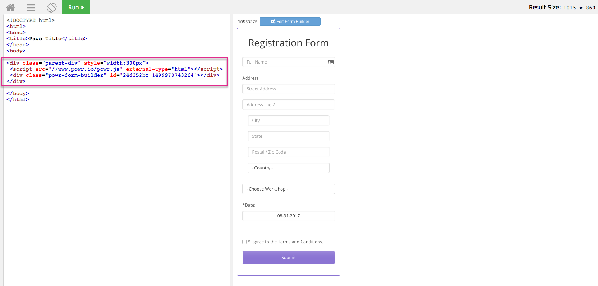
Task: Expand the Choose Workshop dropdown
Action: (289, 189)
